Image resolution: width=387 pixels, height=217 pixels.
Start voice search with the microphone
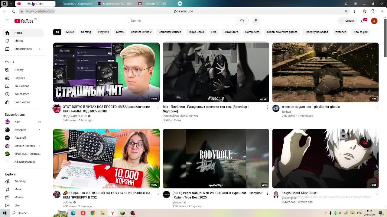[x=256, y=21]
